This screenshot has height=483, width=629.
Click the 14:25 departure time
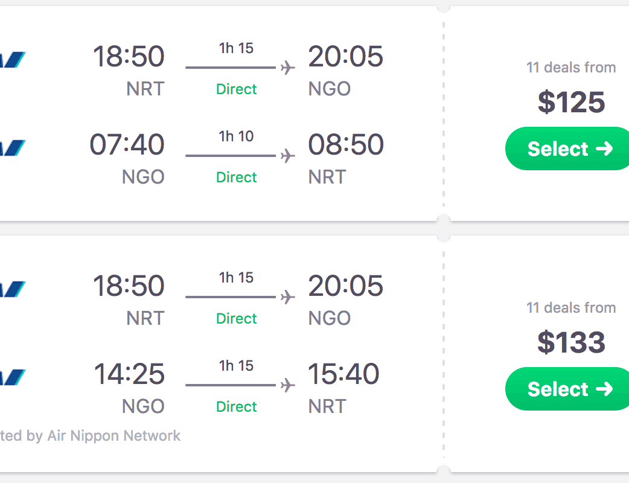129,374
